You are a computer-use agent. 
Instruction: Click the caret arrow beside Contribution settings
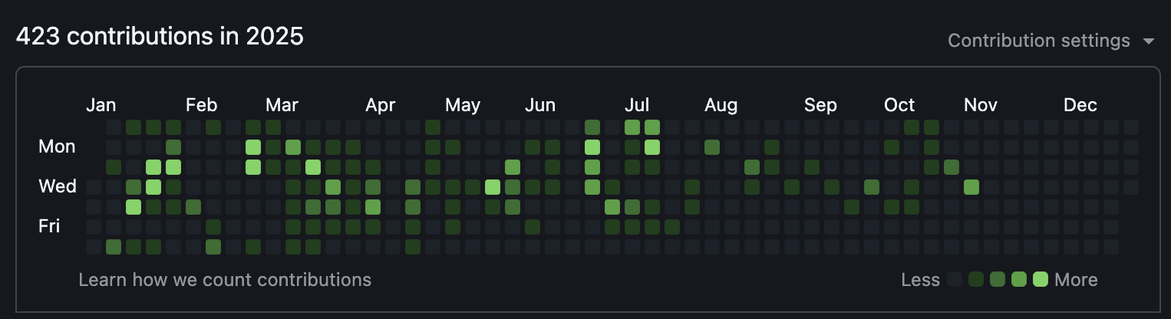coord(1148,41)
